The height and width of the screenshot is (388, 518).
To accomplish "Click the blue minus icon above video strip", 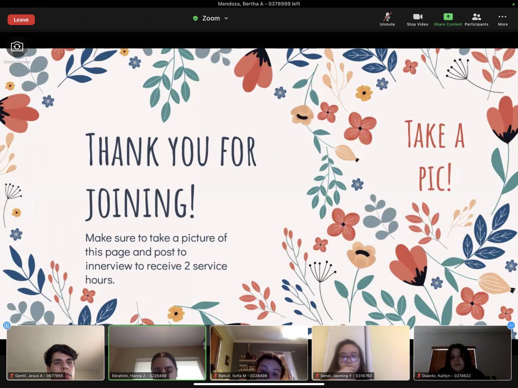I will [x=511, y=325].
